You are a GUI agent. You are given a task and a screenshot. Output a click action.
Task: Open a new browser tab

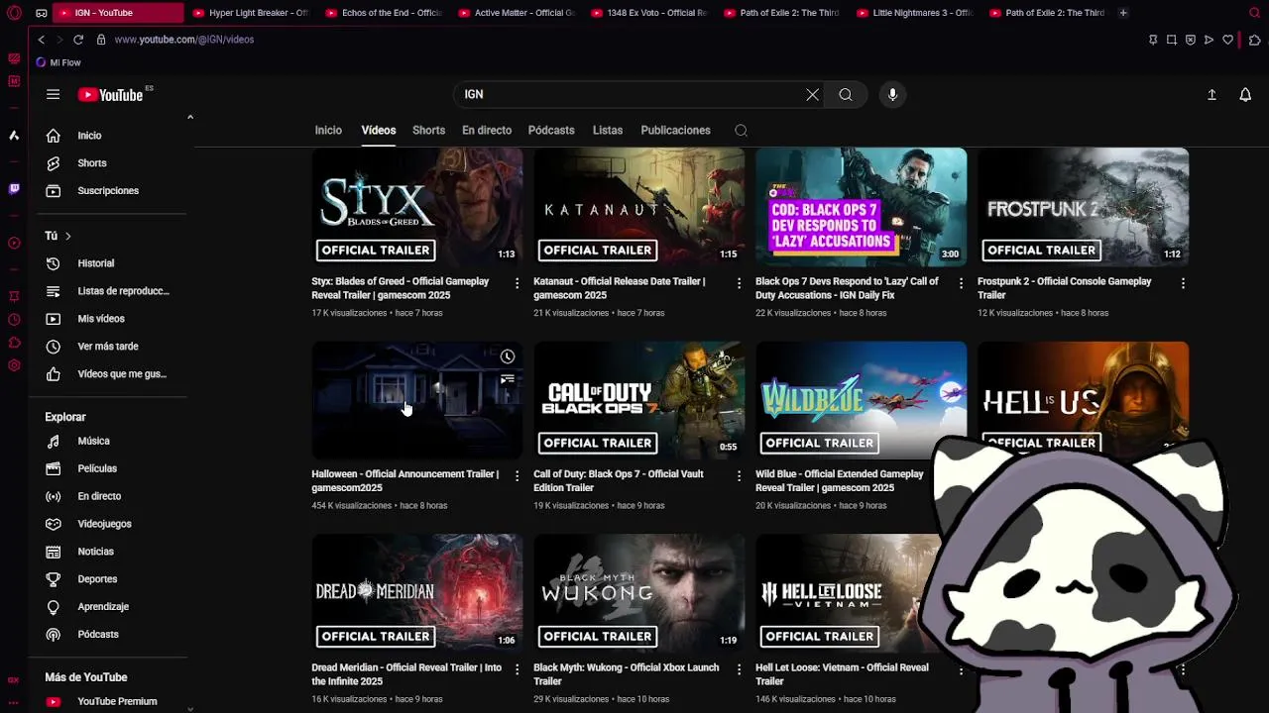pos(1123,13)
